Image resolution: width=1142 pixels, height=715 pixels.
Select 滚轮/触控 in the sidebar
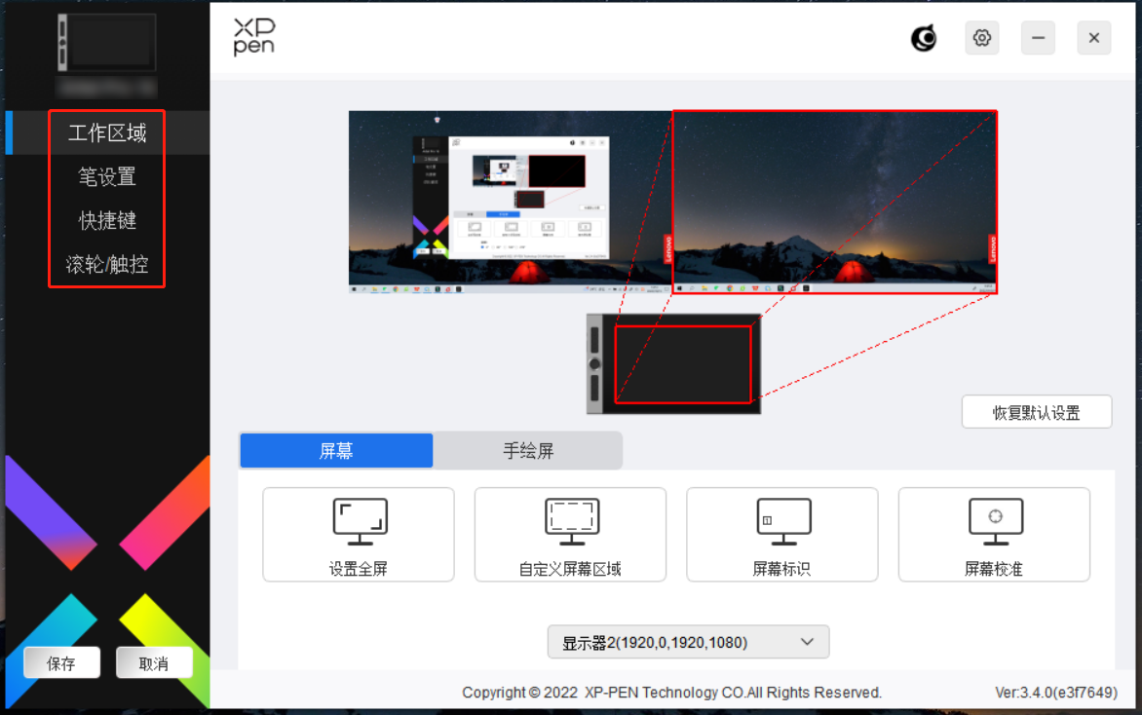[107, 264]
